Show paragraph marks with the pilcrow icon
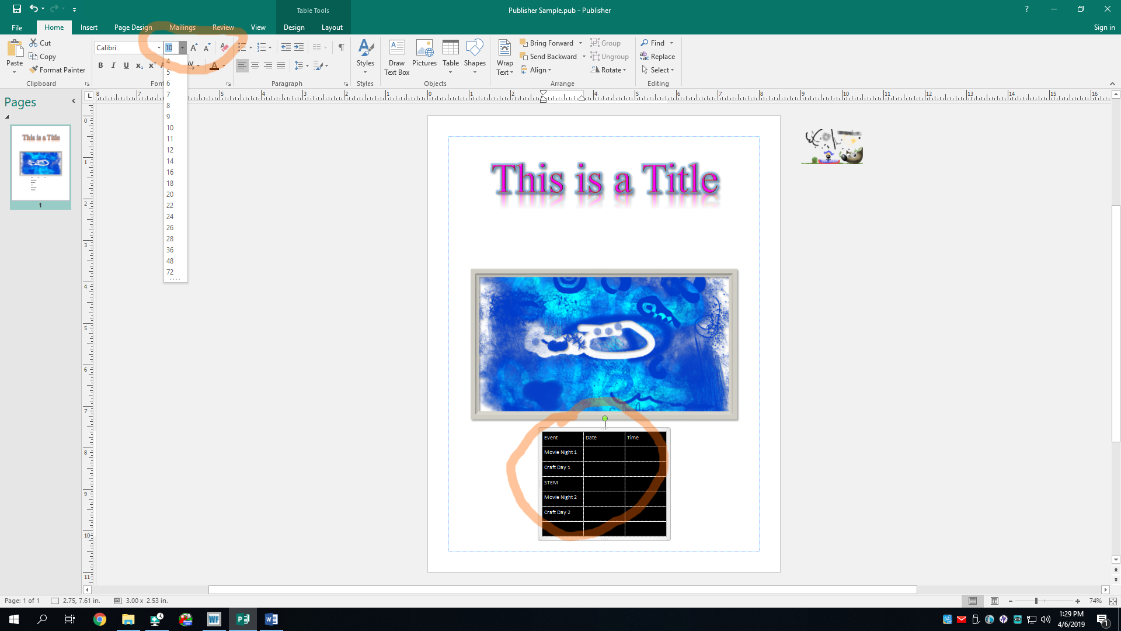This screenshot has height=631, width=1121. [341, 47]
